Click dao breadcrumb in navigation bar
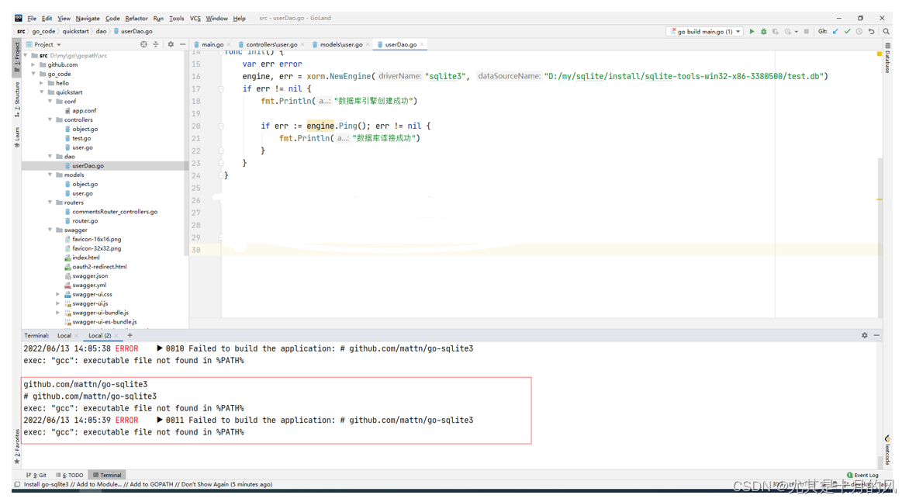This screenshot has height=502, width=909. [x=102, y=31]
